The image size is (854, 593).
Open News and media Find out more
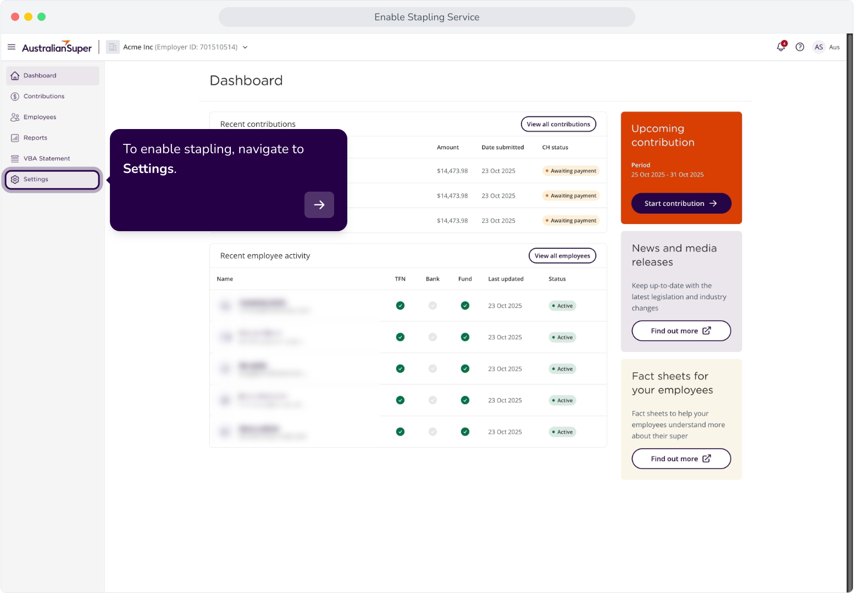pos(681,331)
